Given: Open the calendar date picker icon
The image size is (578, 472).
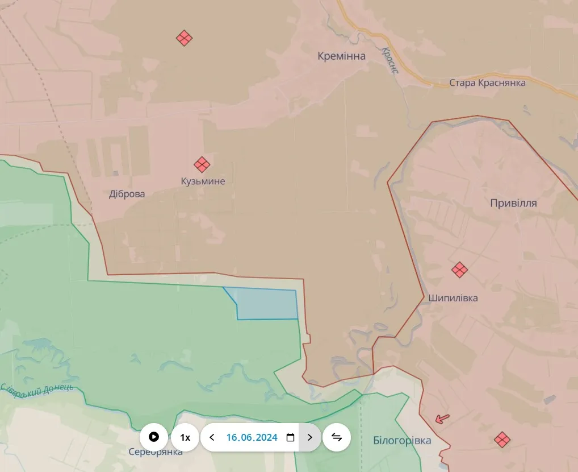Looking at the screenshot, I should click(290, 437).
